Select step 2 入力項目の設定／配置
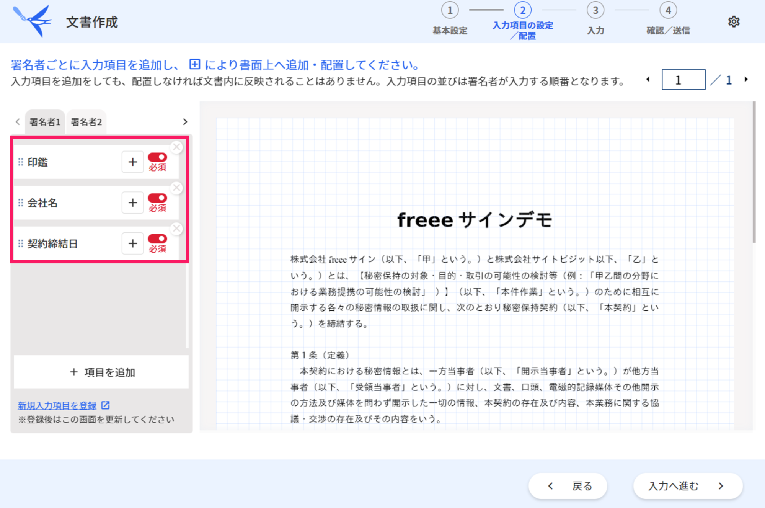The image size is (765, 508). (x=522, y=21)
